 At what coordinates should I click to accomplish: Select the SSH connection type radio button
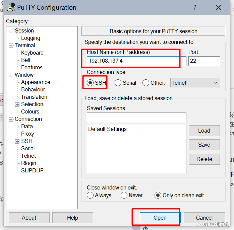(x=90, y=83)
